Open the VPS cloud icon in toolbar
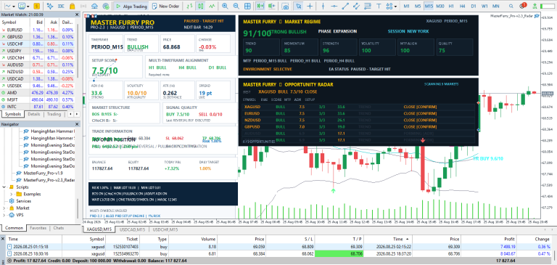This screenshot has height=265, width=557. pos(94,6)
